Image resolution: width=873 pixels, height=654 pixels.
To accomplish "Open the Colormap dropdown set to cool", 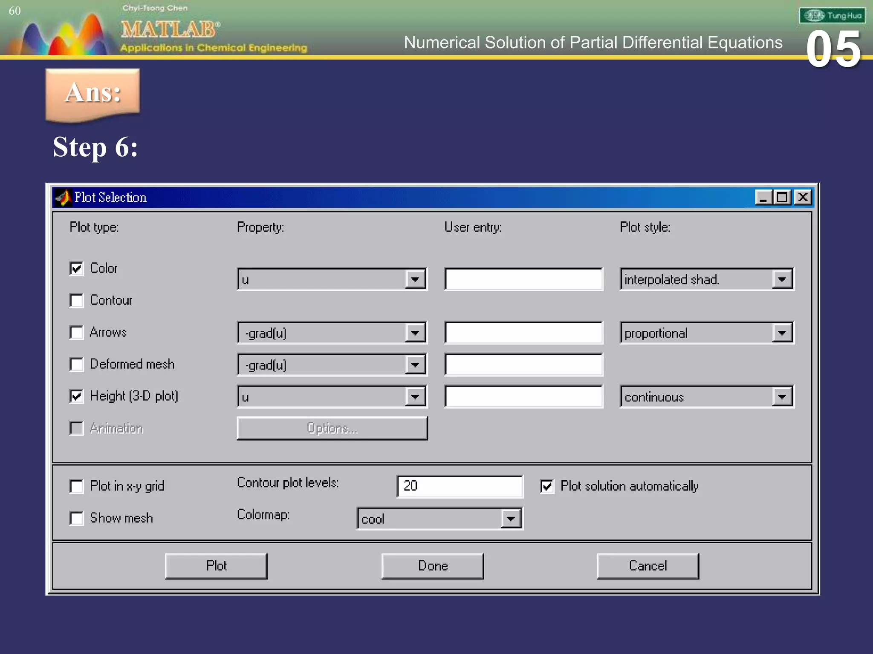I will point(511,519).
